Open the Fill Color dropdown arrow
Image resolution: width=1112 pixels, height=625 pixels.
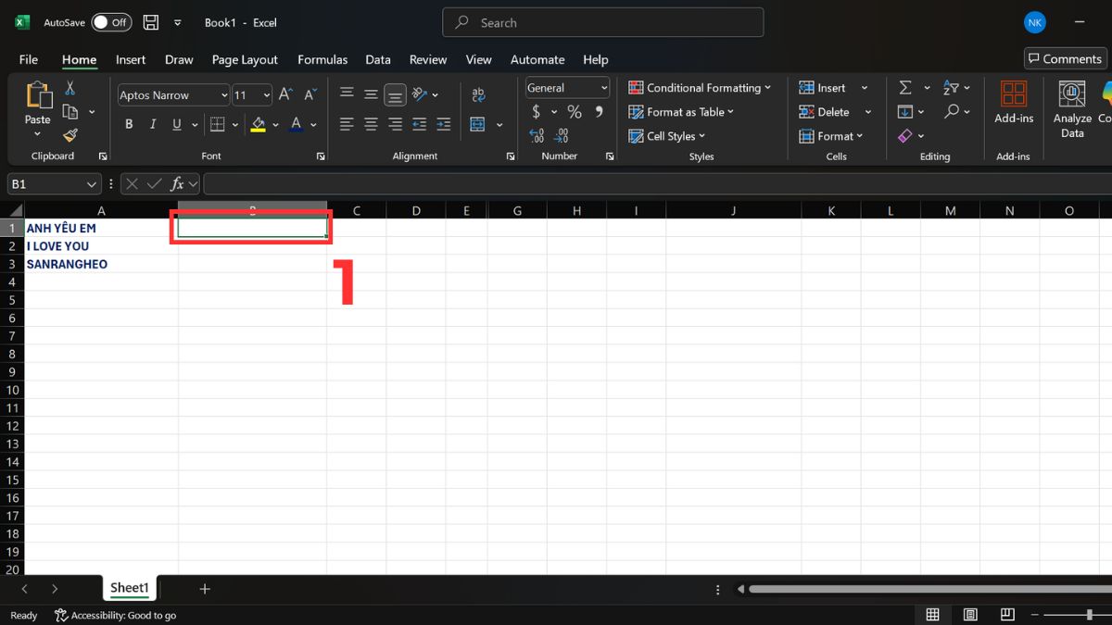(275, 123)
